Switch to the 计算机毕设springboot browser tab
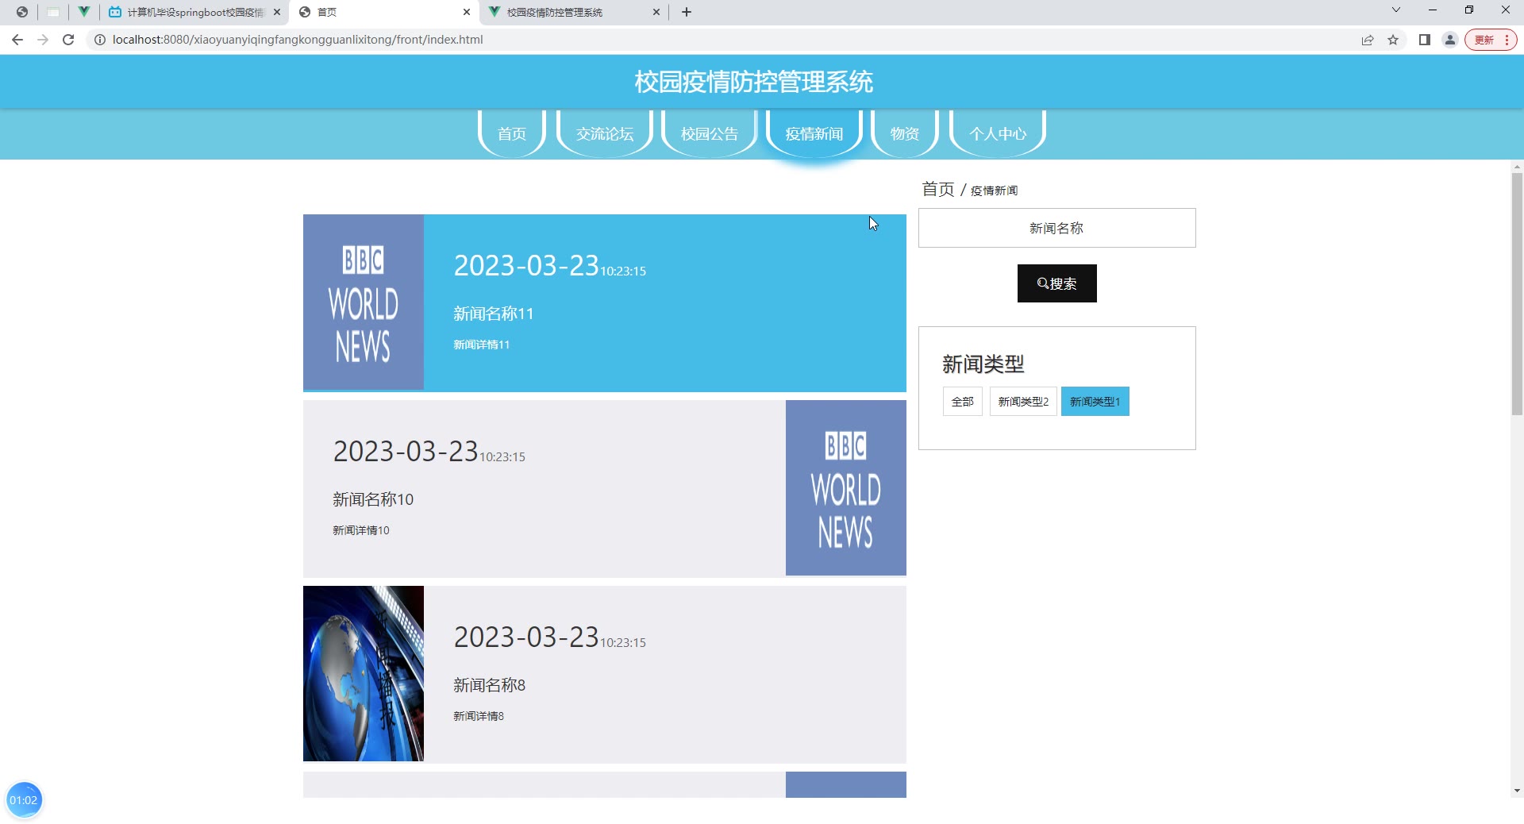1524x824 pixels. pos(195,12)
